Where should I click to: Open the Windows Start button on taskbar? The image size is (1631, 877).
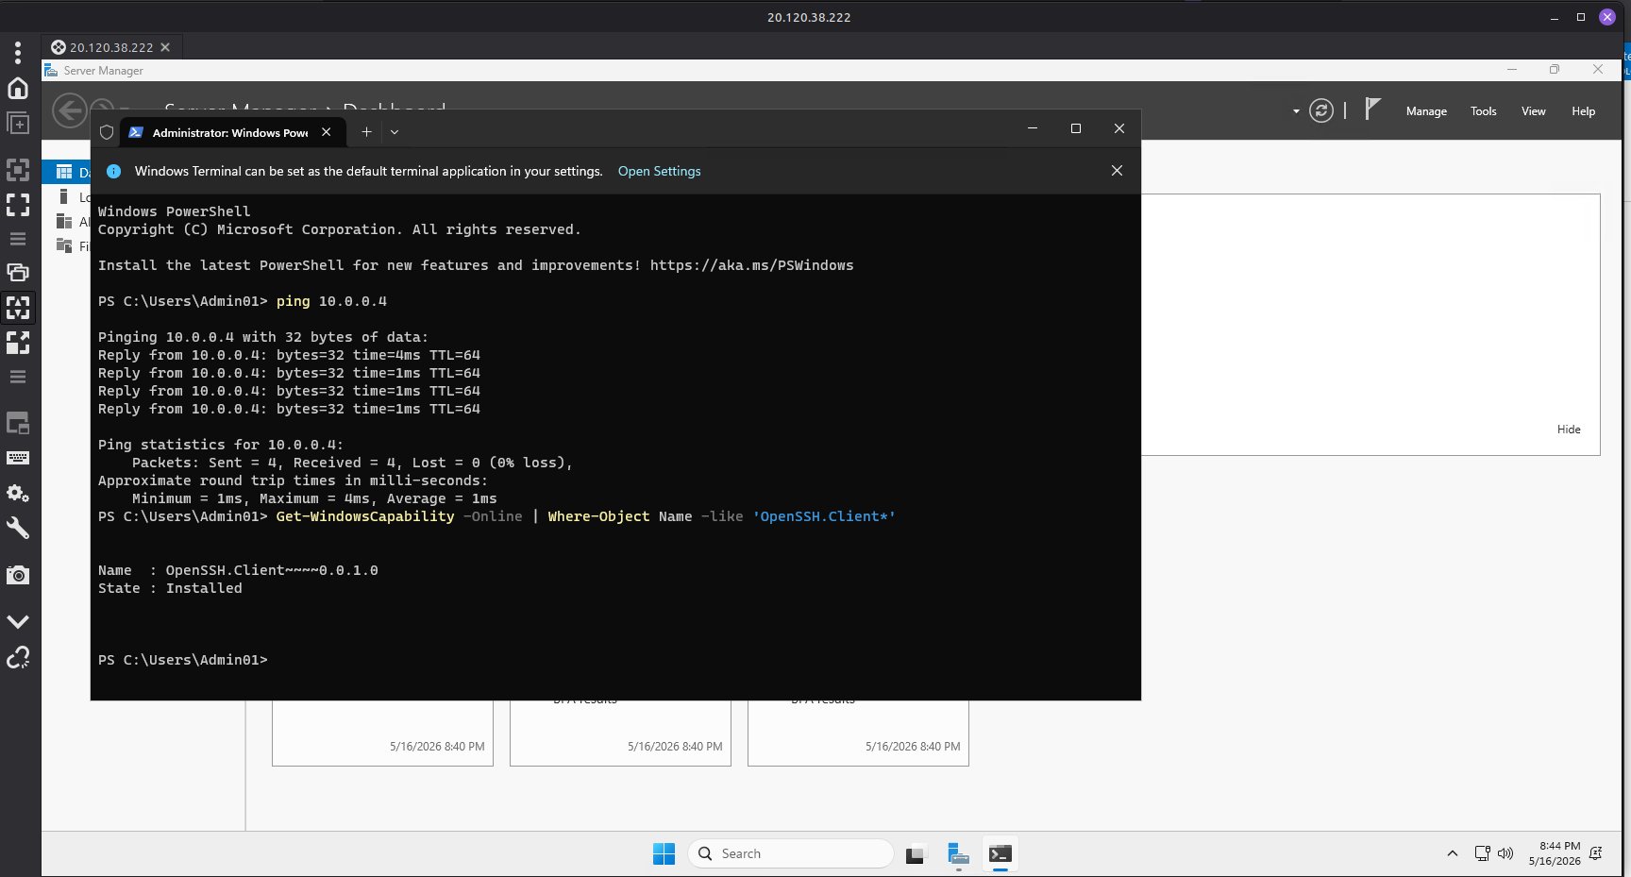click(664, 854)
